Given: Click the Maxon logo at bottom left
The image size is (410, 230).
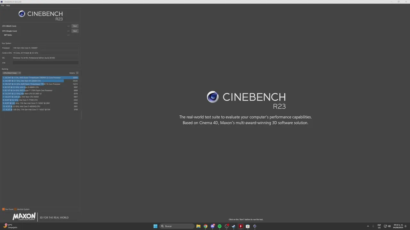Looking at the screenshot, I should [24, 217].
